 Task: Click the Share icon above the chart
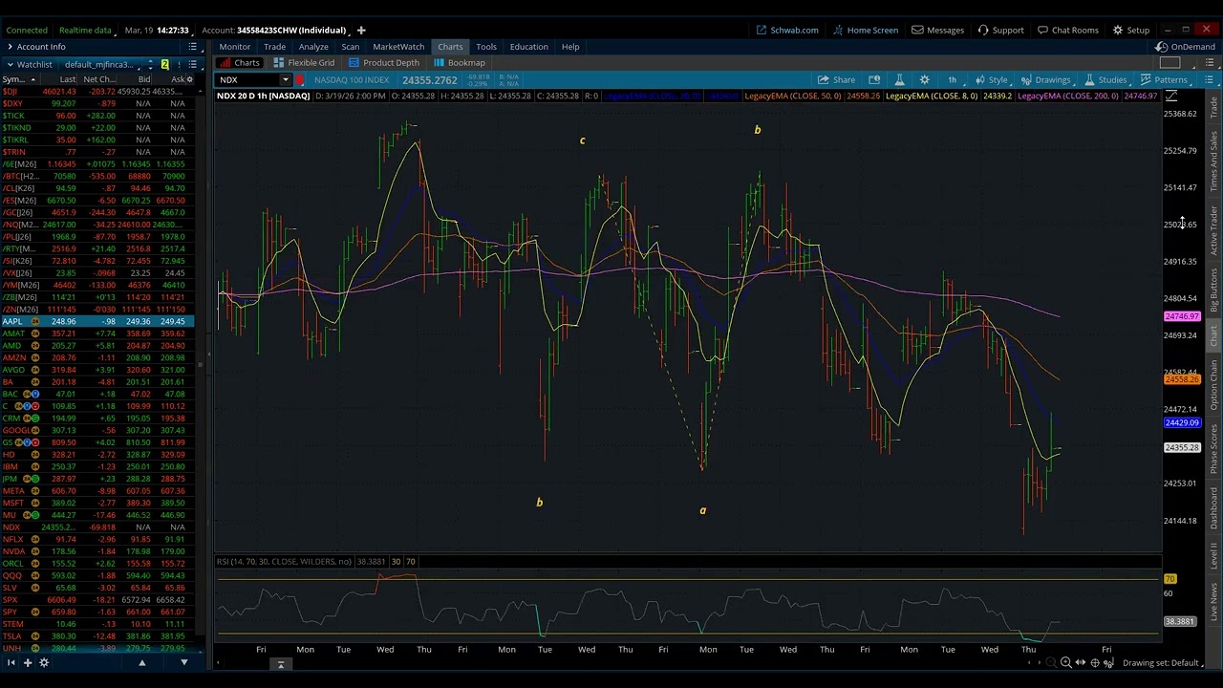point(836,79)
